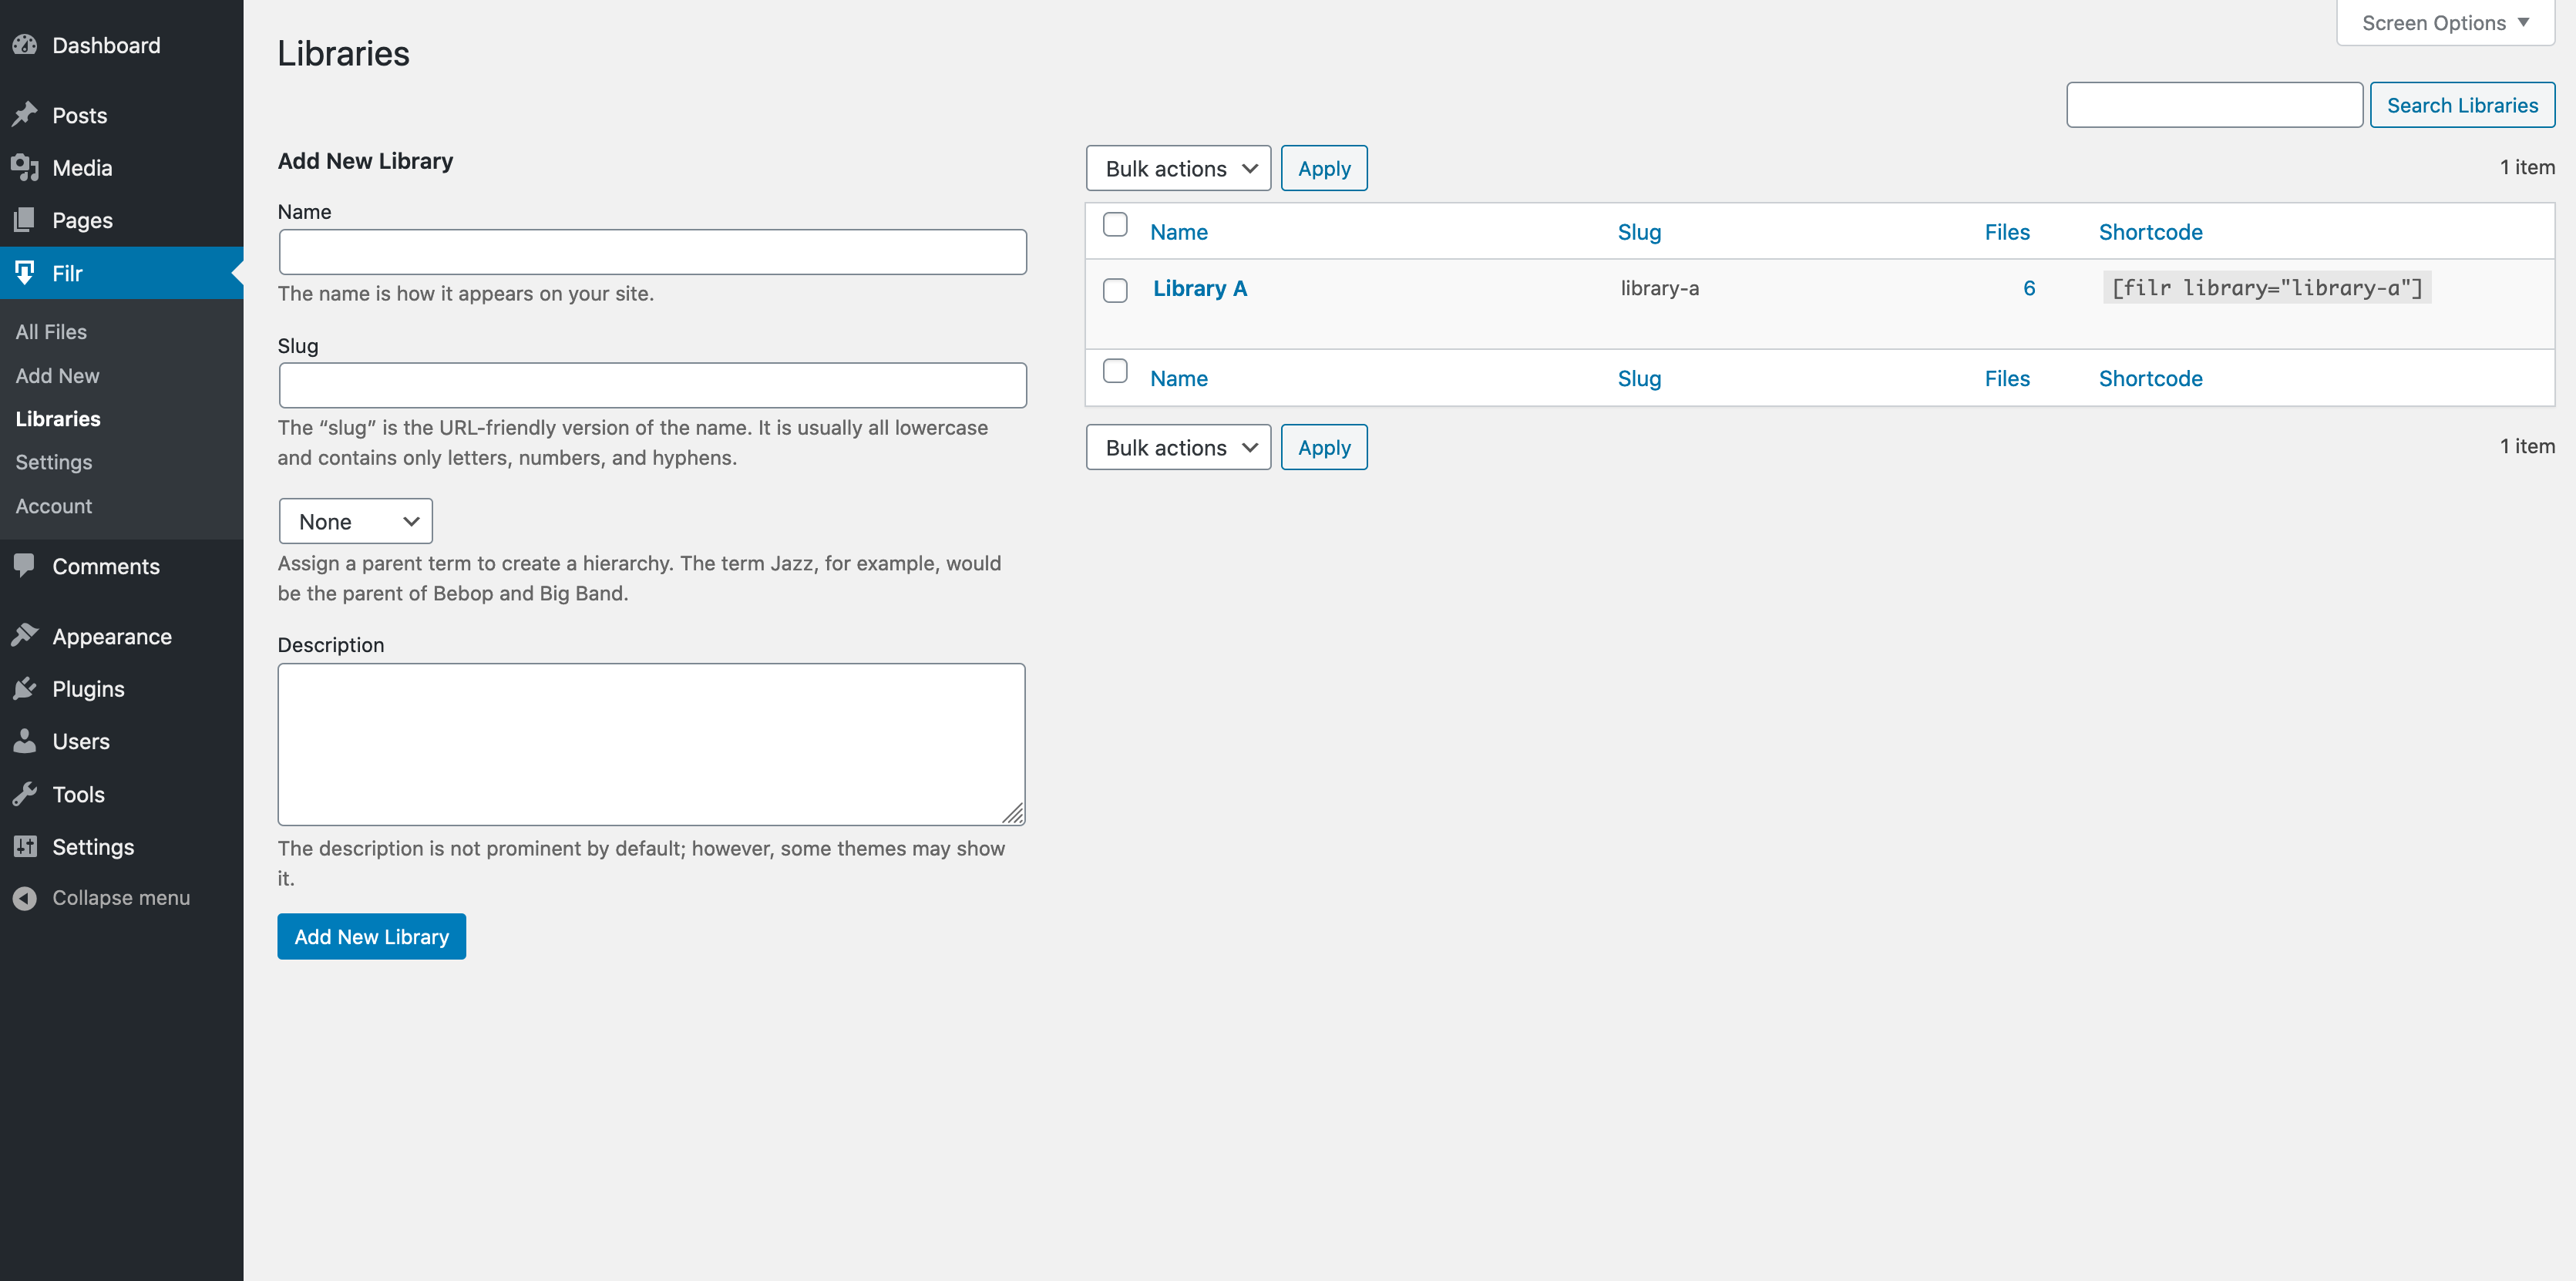Click the Collapse menu arrow icon
Image resolution: width=2576 pixels, height=1281 pixels.
coord(25,898)
